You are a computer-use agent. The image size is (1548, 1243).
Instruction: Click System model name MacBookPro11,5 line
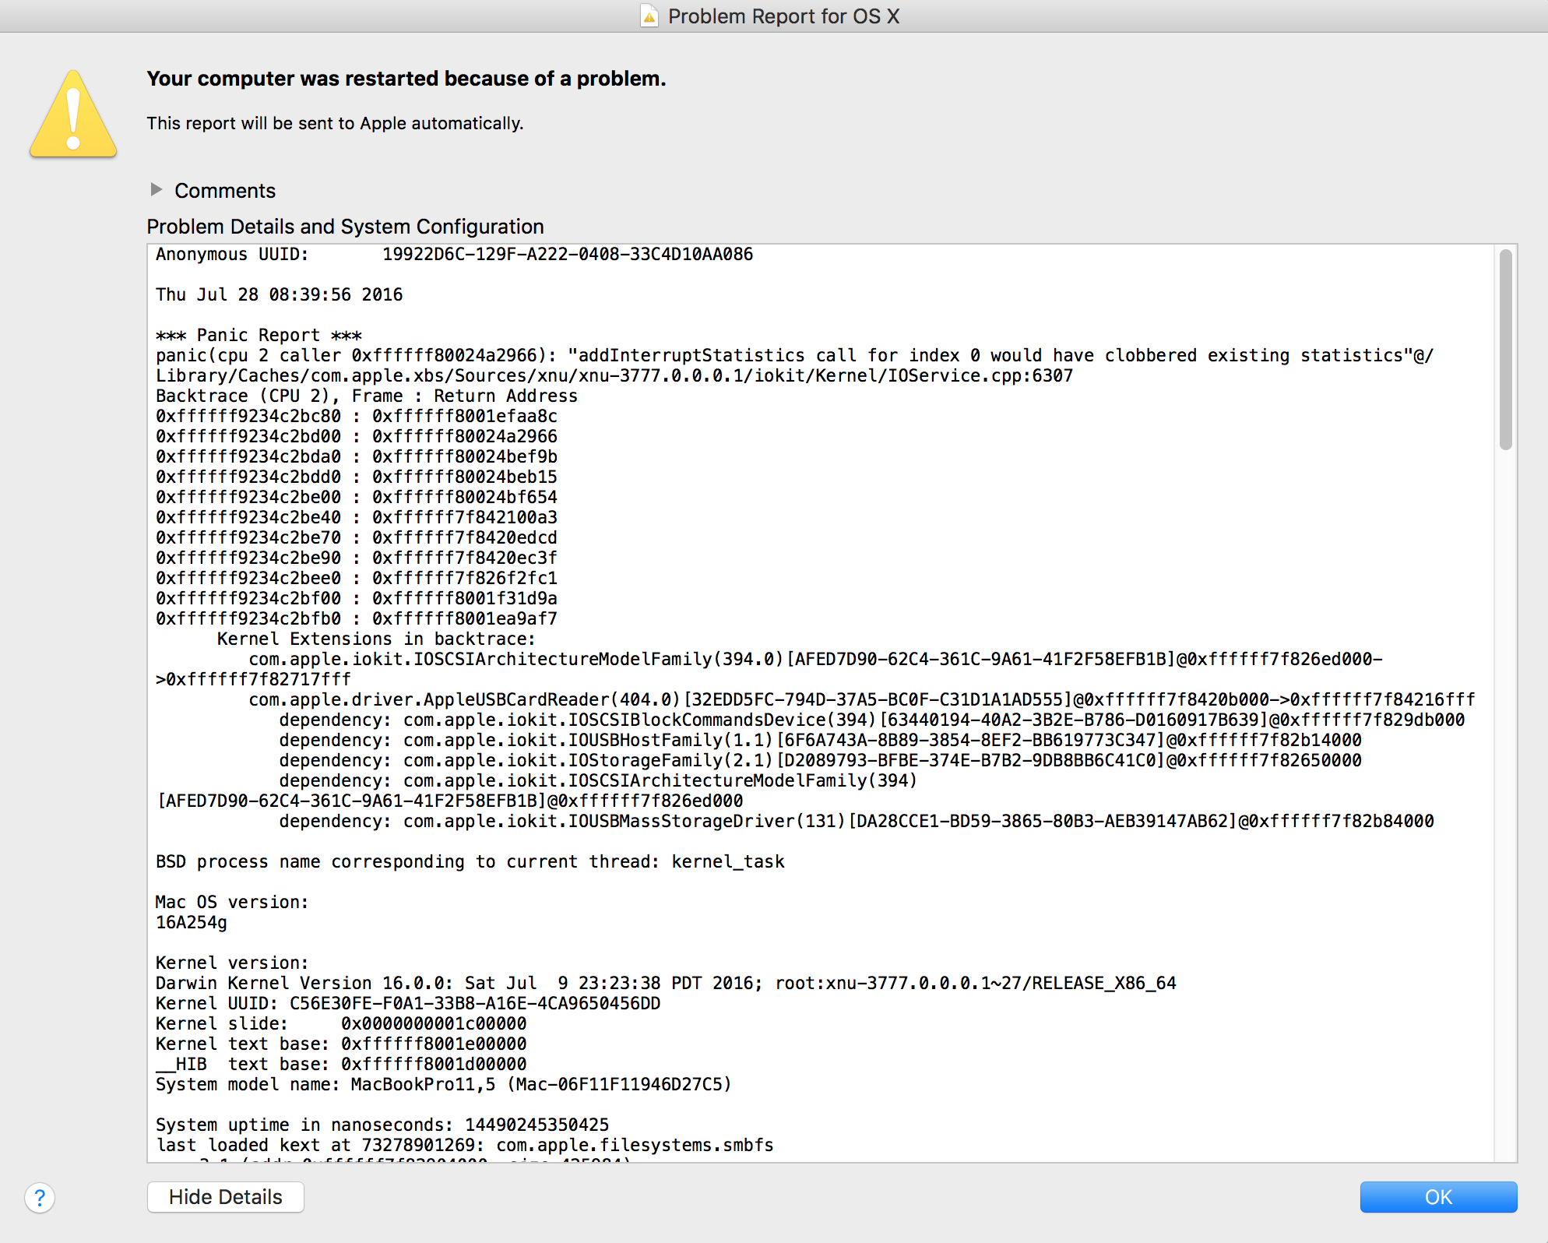[444, 1085]
